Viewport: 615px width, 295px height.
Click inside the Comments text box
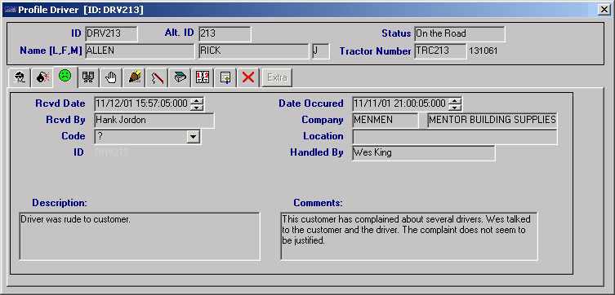point(409,236)
